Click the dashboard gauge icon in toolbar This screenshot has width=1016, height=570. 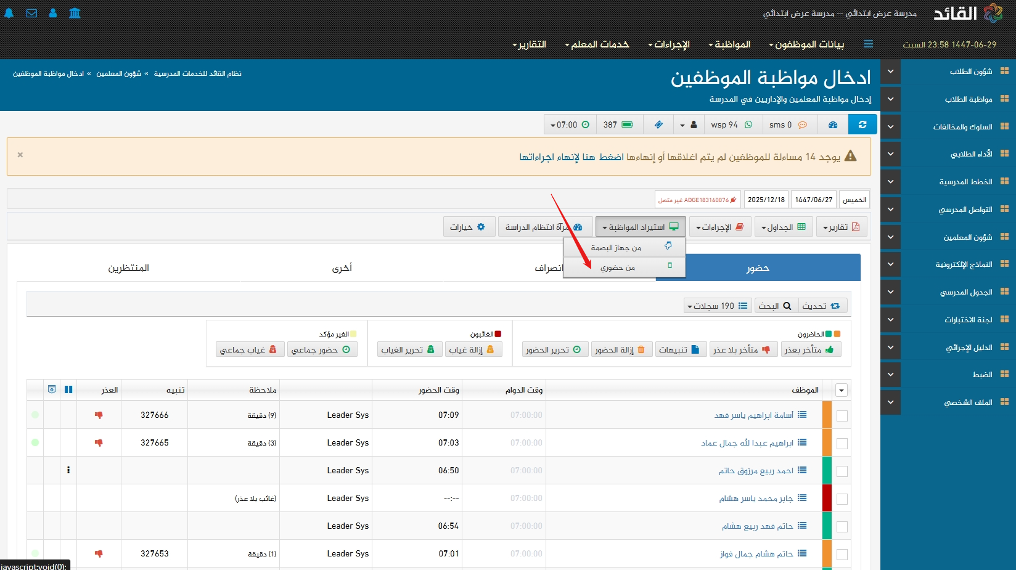click(833, 124)
